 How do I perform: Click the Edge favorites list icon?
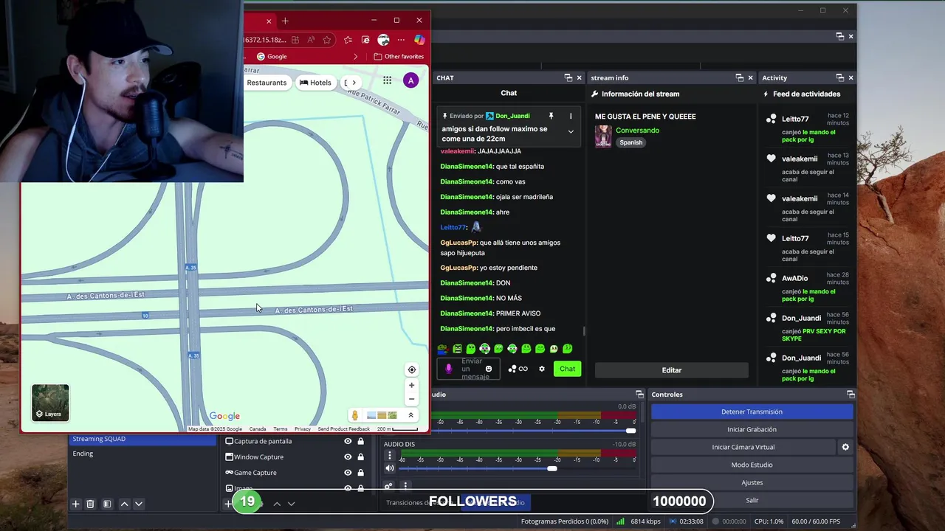[347, 40]
